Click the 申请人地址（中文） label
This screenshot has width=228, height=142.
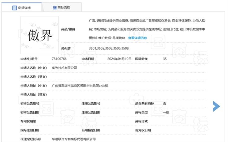click(34, 86)
